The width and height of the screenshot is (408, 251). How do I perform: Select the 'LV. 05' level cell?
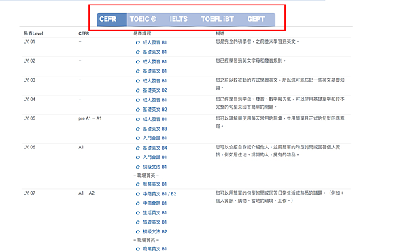[29, 118]
